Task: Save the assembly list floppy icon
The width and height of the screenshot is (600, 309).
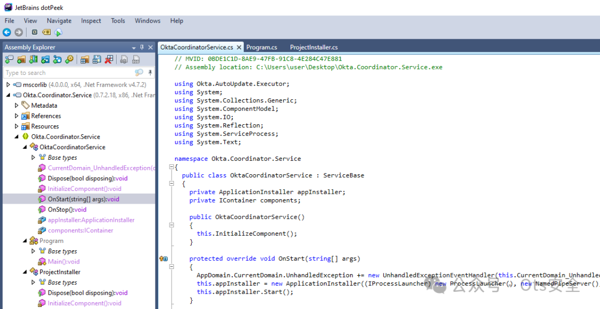Action: [x=97, y=59]
